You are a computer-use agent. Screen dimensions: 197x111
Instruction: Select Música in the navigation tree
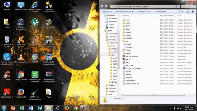[x=111, y=25]
